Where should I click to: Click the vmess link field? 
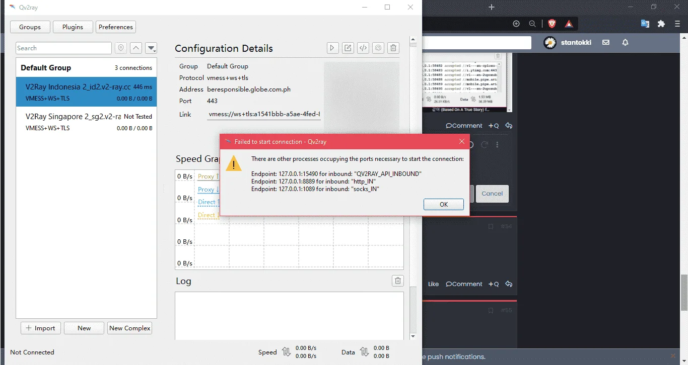pos(264,114)
